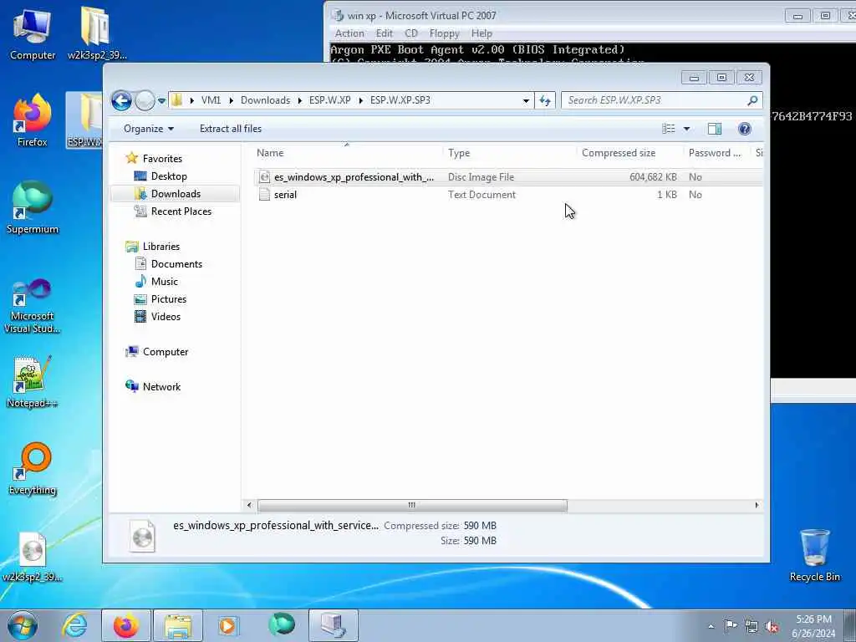Open the Everything search shortcut
Image resolution: width=856 pixels, height=642 pixels.
coord(33,469)
